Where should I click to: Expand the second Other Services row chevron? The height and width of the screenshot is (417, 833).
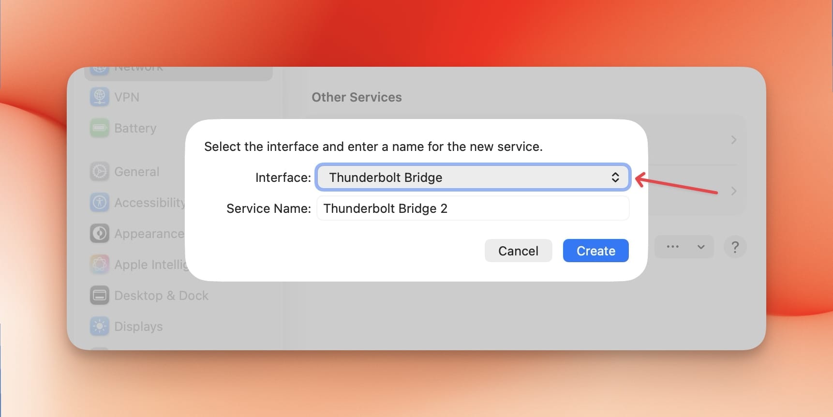[x=733, y=191]
